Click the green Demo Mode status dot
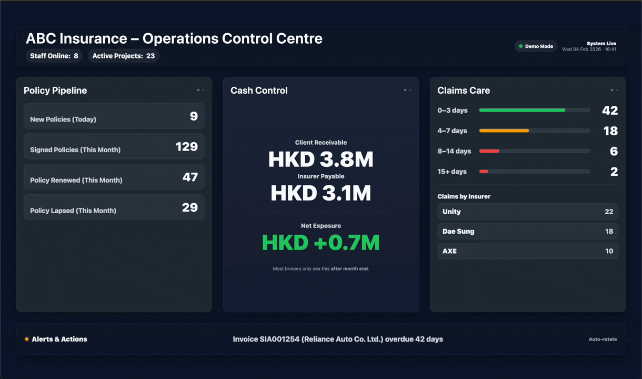642x379 pixels. 521,46
